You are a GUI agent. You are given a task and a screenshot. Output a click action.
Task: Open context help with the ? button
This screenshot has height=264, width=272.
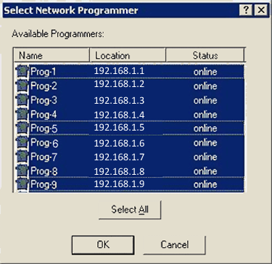247,10
